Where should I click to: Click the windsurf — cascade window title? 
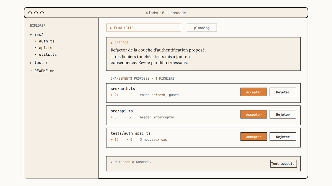[166, 13]
